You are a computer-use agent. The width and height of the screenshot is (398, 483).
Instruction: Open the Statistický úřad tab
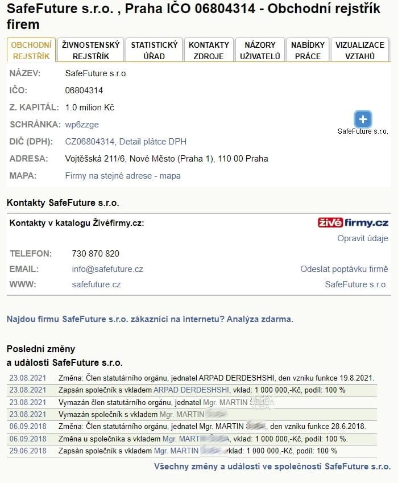point(154,51)
